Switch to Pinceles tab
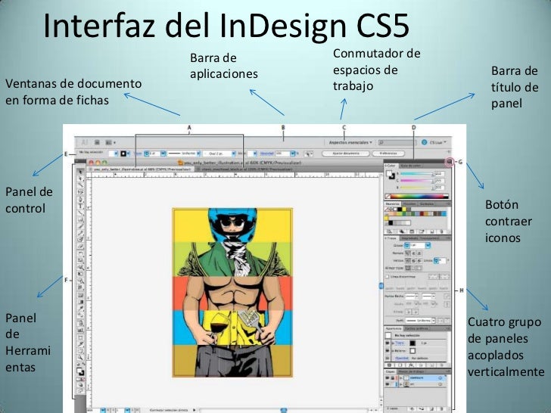This screenshot has height=413, width=551. pyautogui.click(x=409, y=203)
